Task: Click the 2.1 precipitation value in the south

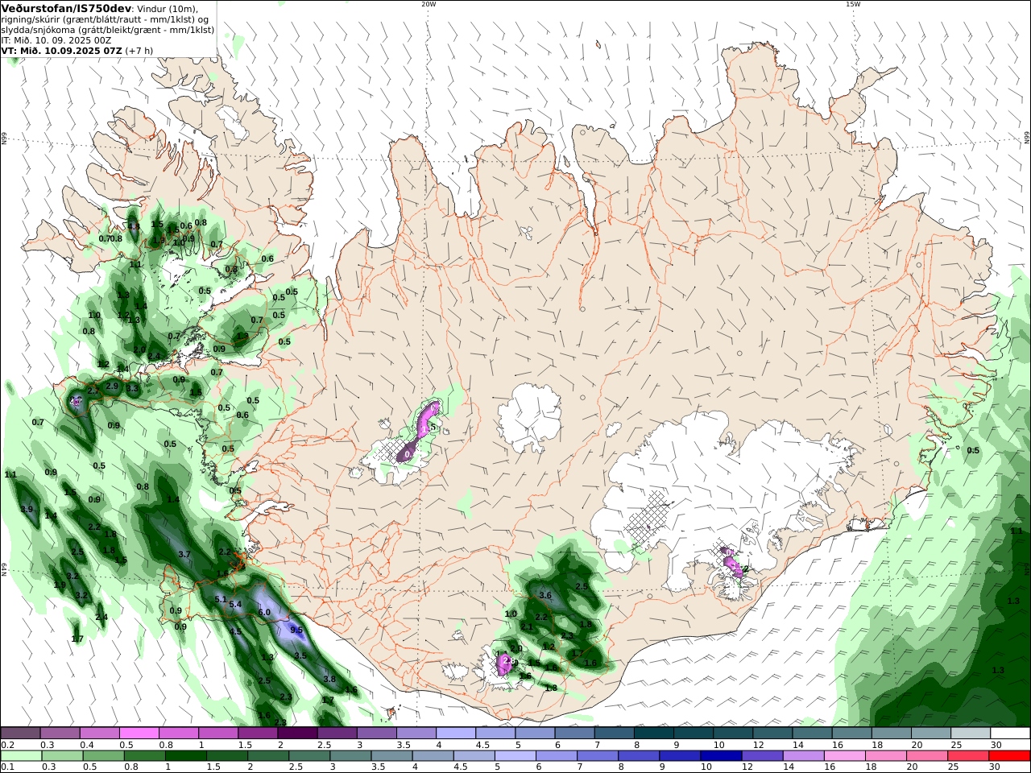Action: click(527, 626)
